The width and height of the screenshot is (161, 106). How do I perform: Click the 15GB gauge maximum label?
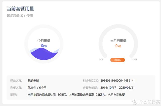pos(135,60)
